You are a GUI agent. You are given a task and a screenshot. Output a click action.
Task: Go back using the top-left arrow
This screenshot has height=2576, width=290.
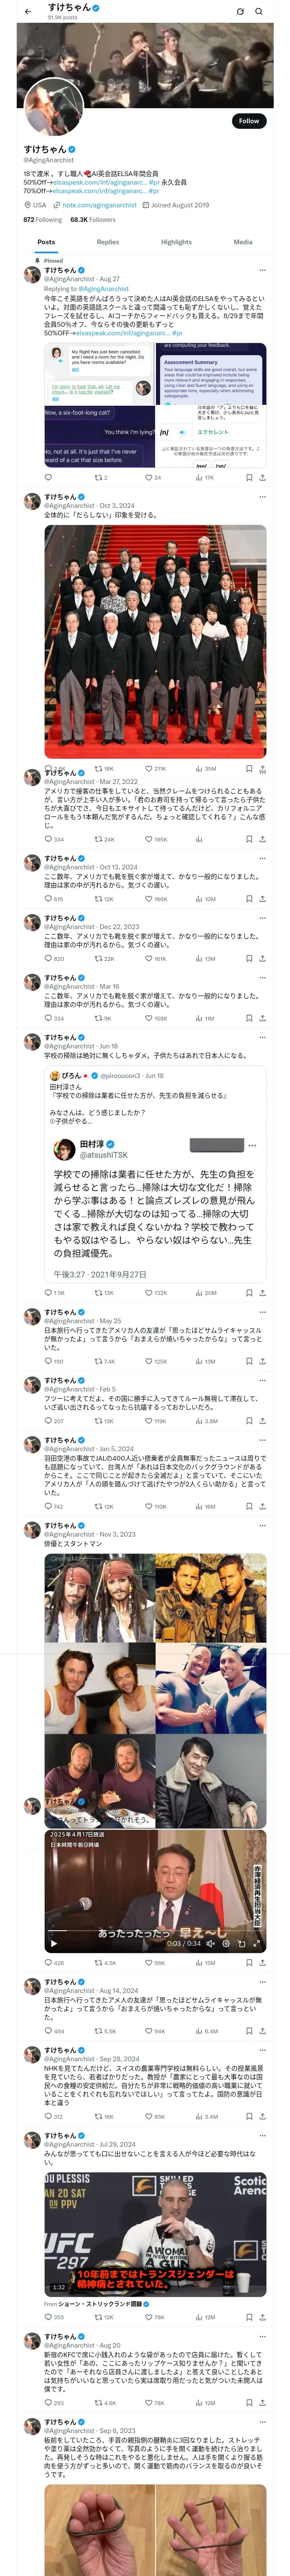tap(28, 11)
